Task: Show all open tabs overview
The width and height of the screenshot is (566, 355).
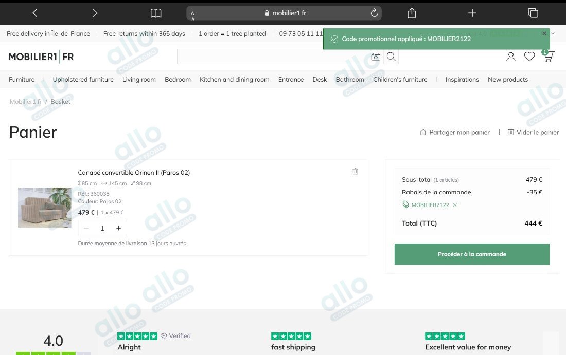Action: pyautogui.click(x=533, y=13)
